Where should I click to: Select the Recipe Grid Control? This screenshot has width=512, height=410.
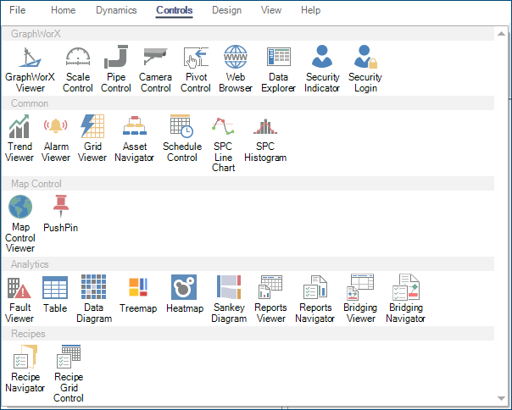tap(69, 373)
